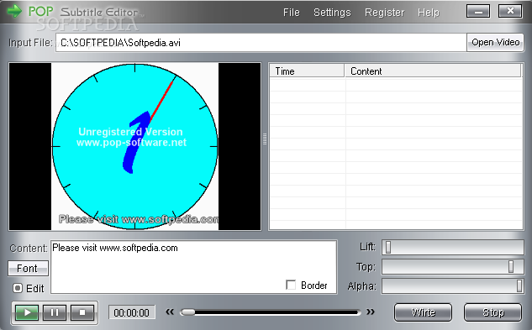Image resolution: width=532 pixels, height=330 pixels.
Task: Click into the Content text box
Action: (194, 267)
